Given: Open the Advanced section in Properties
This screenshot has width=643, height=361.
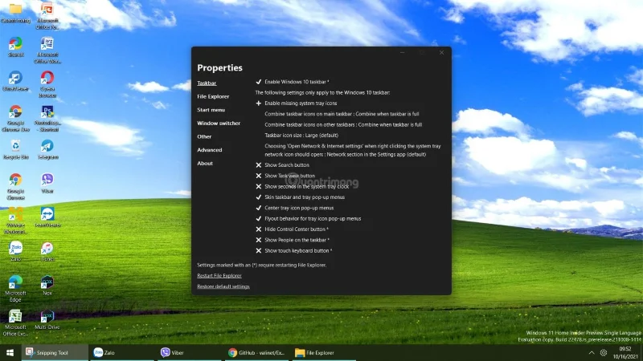Looking at the screenshot, I should tap(210, 150).
